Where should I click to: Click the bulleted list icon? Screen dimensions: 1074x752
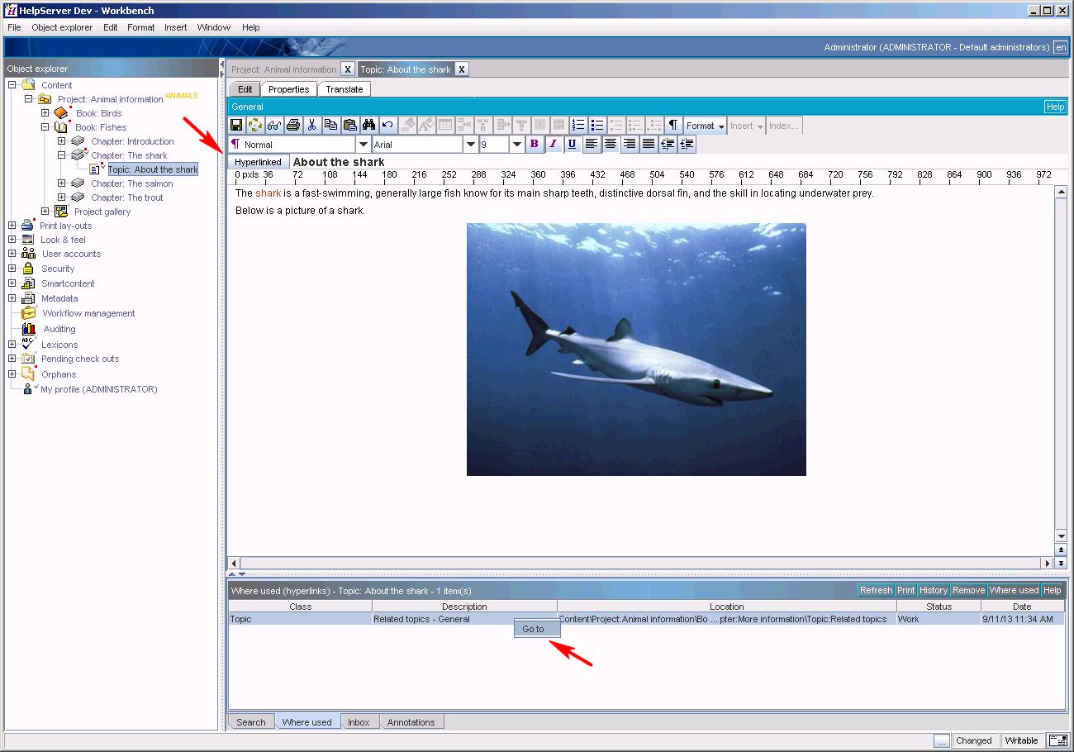click(x=596, y=125)
